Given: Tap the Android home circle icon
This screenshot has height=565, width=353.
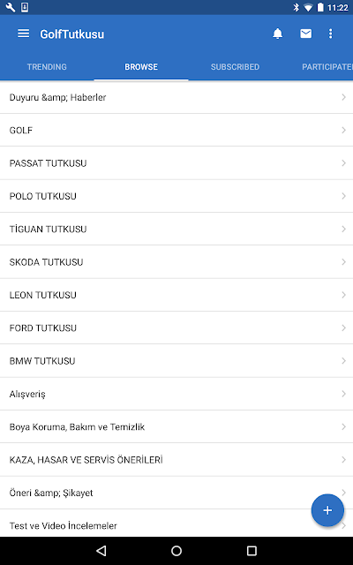Looking at the screenshot, I should pos(176,551).
